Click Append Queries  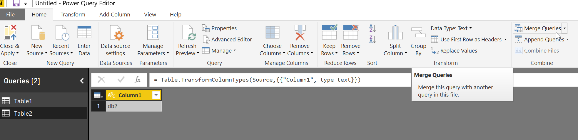[x=539, y=39]
